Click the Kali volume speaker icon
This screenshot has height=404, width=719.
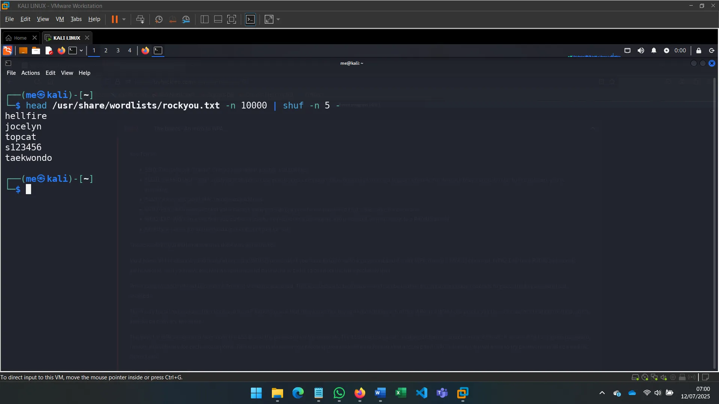[x=641, y=50]
